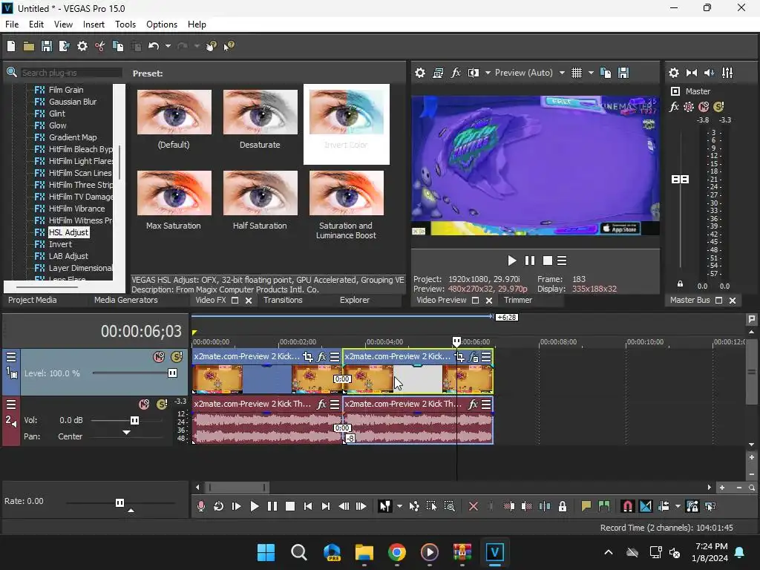Screen dimensions: 760x570
Task: Open Master Bus audio properties gear
Action: (674, 73)
